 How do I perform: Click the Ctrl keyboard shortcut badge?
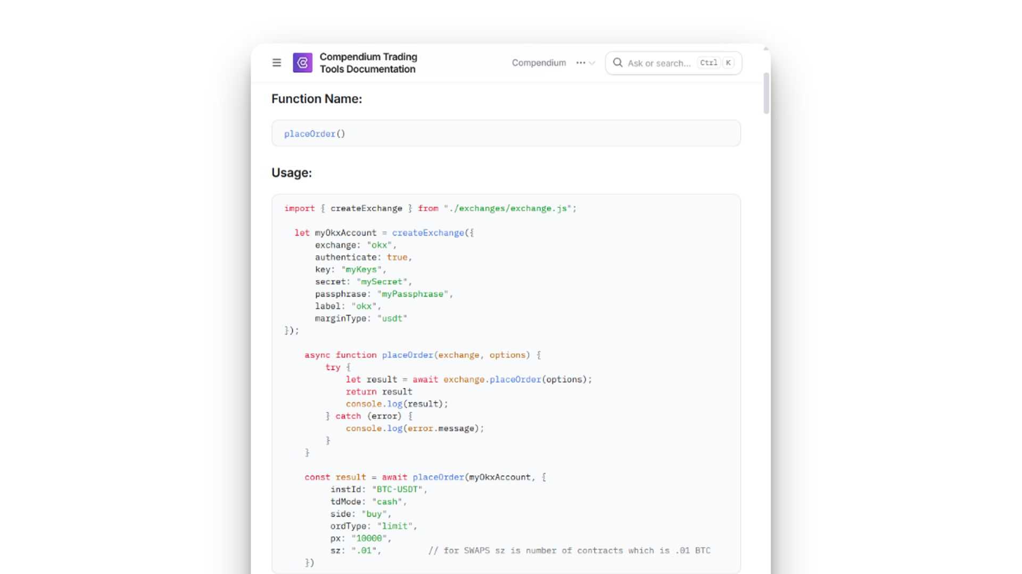pos(708,63)
